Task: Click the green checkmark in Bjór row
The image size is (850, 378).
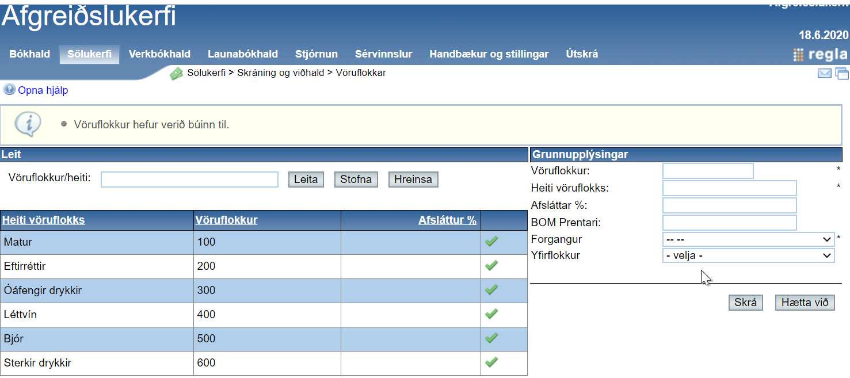Action: coord(491,338)
